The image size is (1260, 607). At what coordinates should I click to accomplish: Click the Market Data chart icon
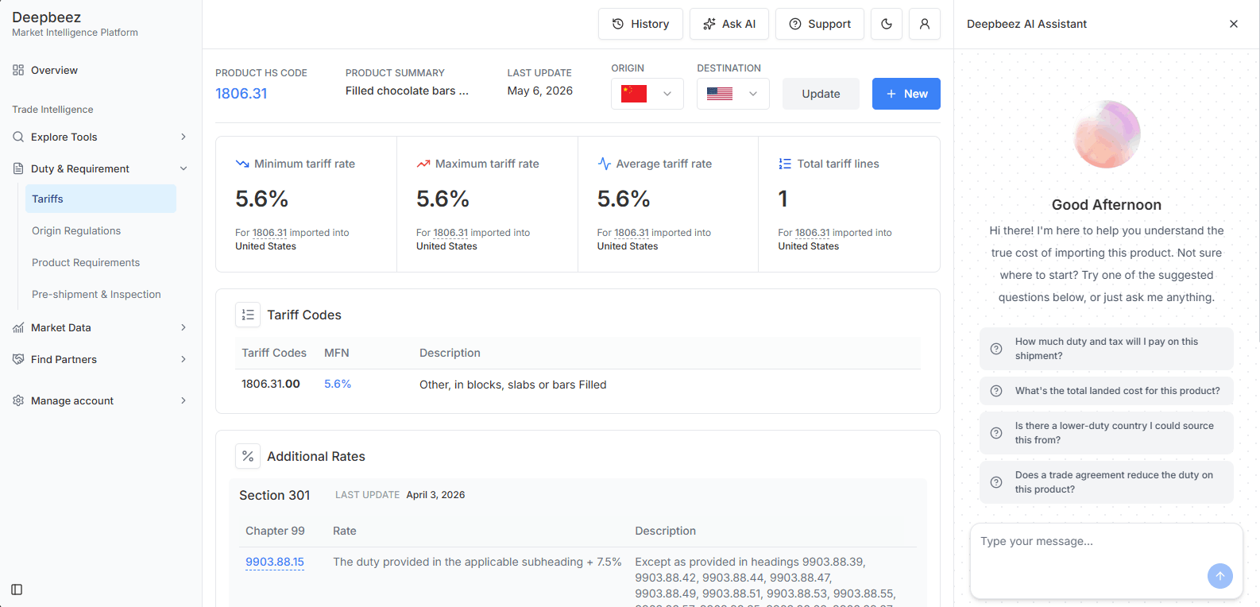point(18,327)
